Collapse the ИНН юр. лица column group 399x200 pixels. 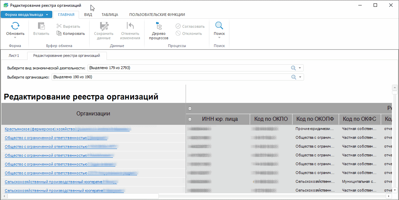coord(190,119)
